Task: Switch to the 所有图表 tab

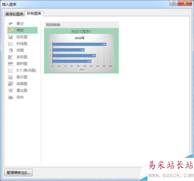Action: 34,14
